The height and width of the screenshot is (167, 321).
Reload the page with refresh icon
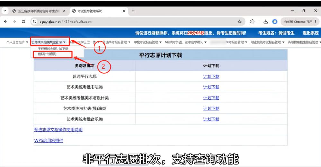tap(23, 22)
